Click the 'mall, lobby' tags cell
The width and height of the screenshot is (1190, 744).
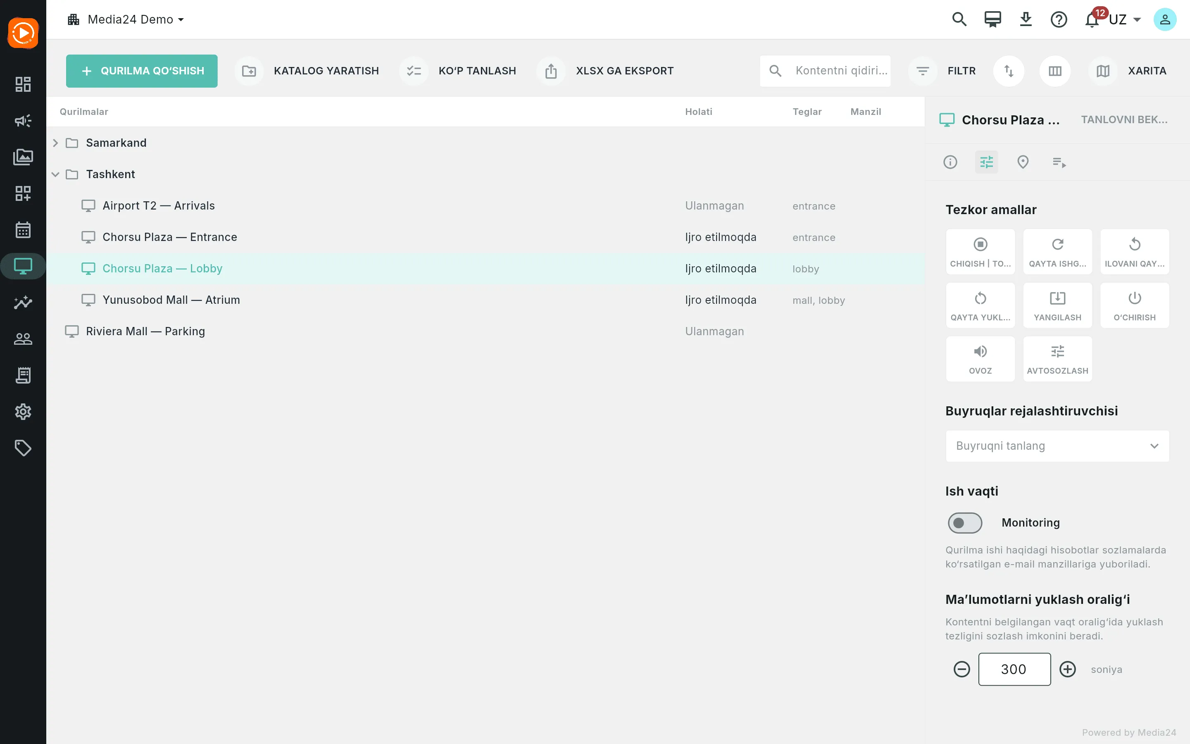coord(819,300)
